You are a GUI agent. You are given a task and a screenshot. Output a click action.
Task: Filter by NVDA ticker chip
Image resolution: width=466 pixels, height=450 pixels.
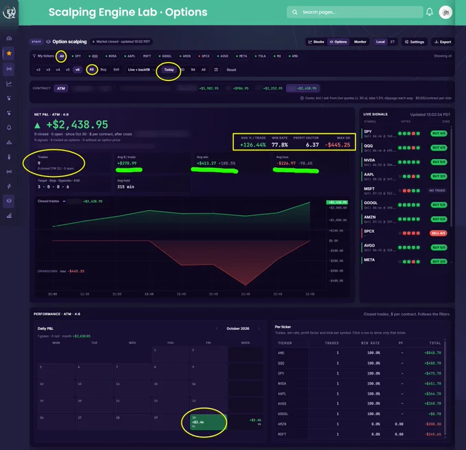[x=111, y=56]
